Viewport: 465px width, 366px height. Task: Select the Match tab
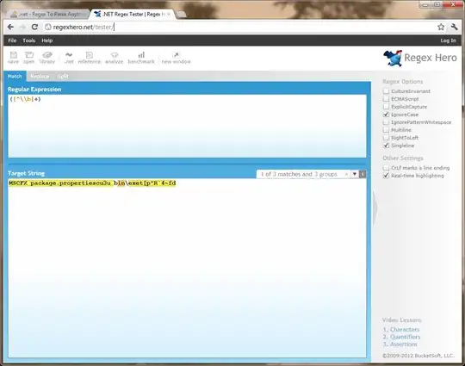click(15, 77)
